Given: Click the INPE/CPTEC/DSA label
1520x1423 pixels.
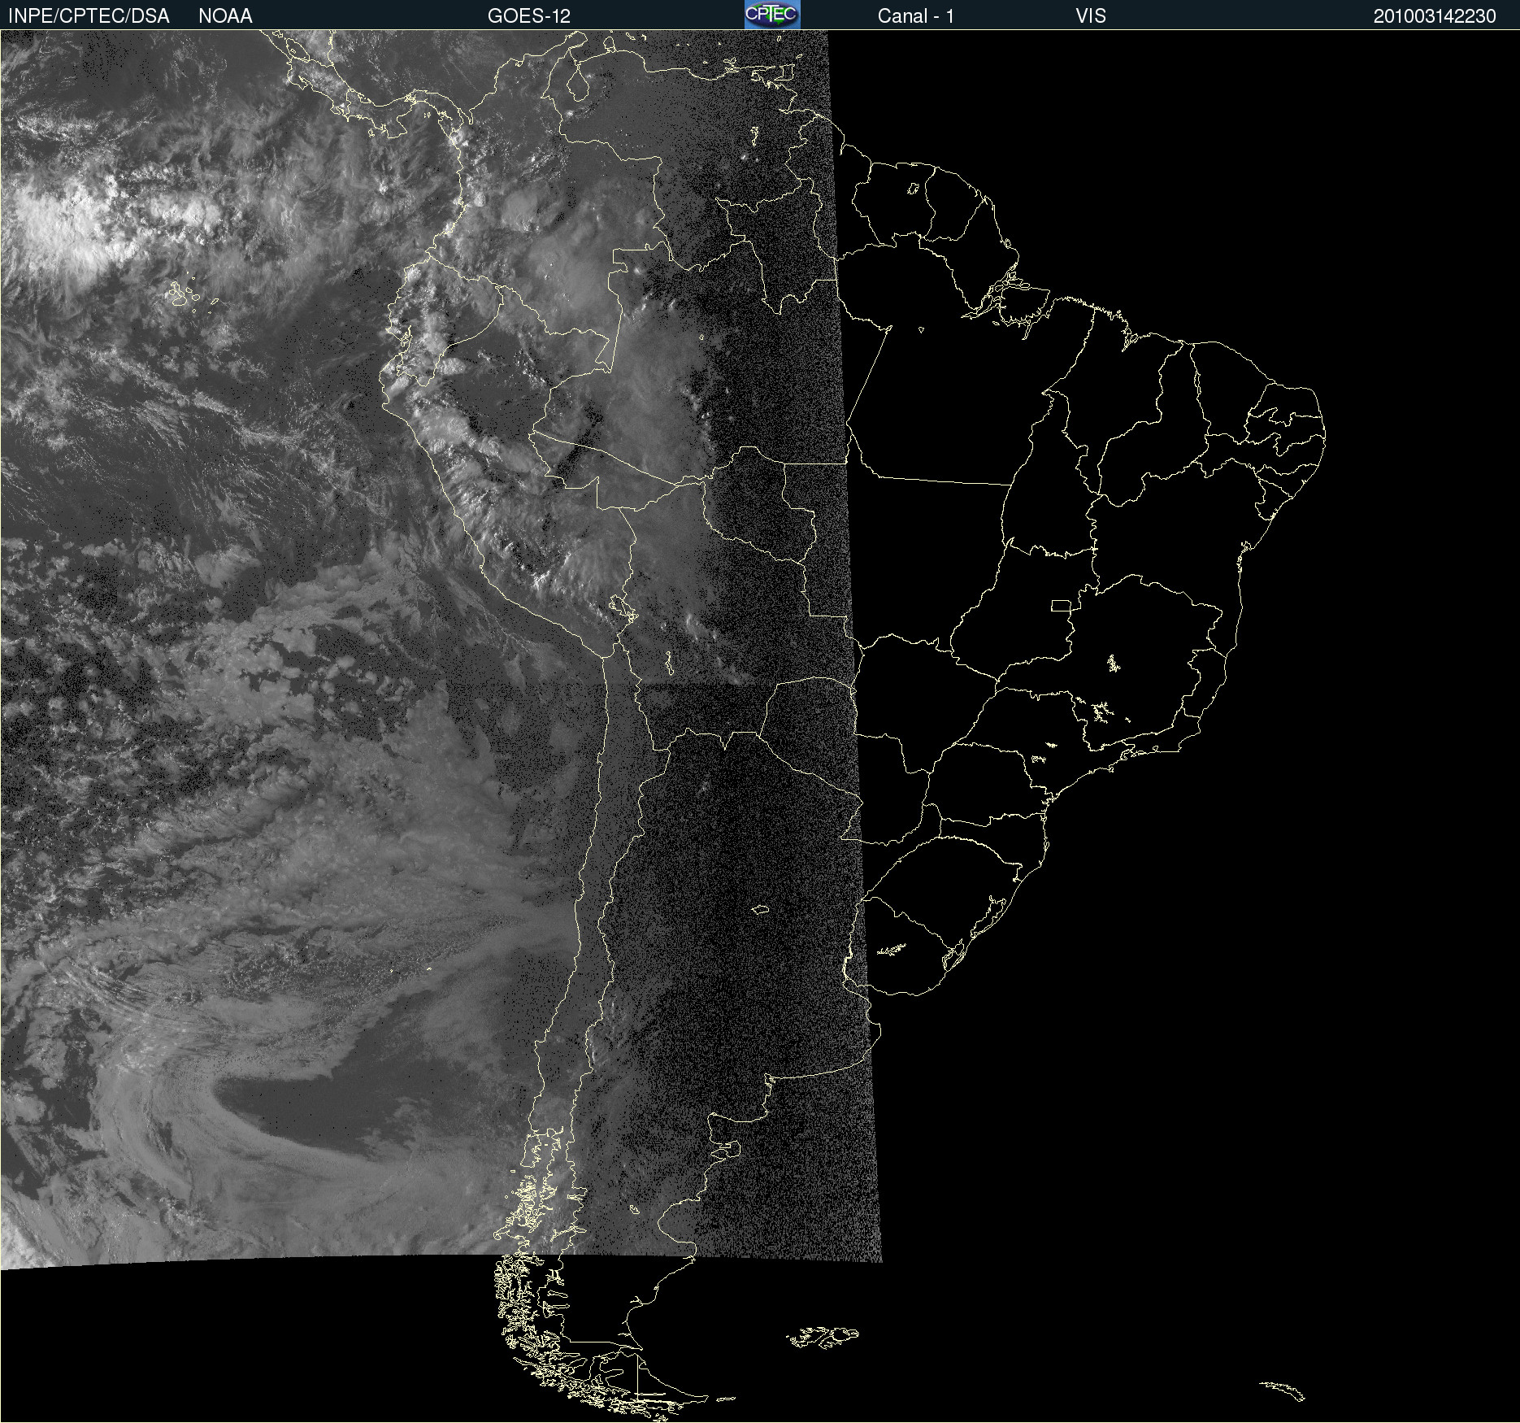Looking at the screenshot, I should [x=89, y=16].
